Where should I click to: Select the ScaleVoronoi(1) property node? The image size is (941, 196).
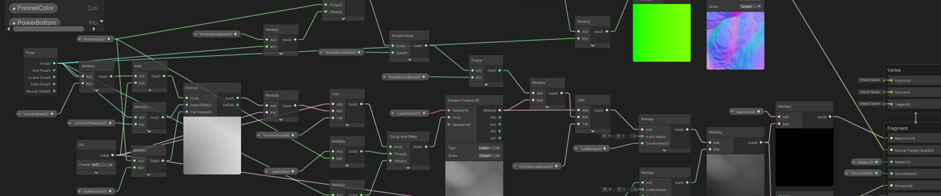pyautogui.click(x=96, y=191)
